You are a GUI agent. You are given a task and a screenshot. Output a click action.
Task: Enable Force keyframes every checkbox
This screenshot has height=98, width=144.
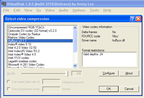point(9,89)
